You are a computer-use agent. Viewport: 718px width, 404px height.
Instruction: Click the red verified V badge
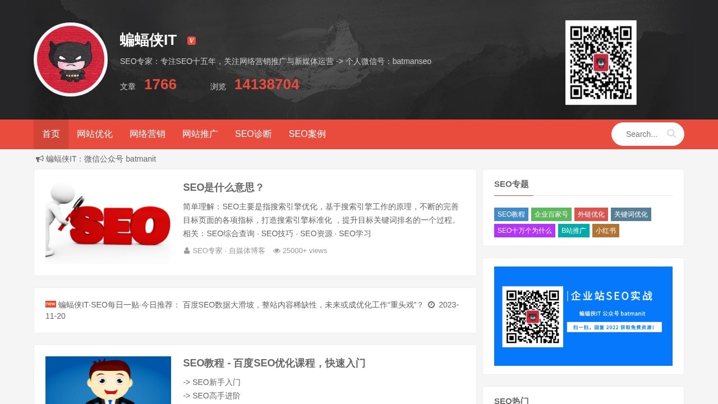coord(191,40)
